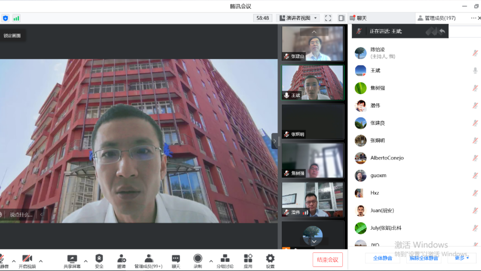Click the 解除全体静音 button
This screenshot has width=481, height=271.
pyautogui.click(x=424, y=258)
